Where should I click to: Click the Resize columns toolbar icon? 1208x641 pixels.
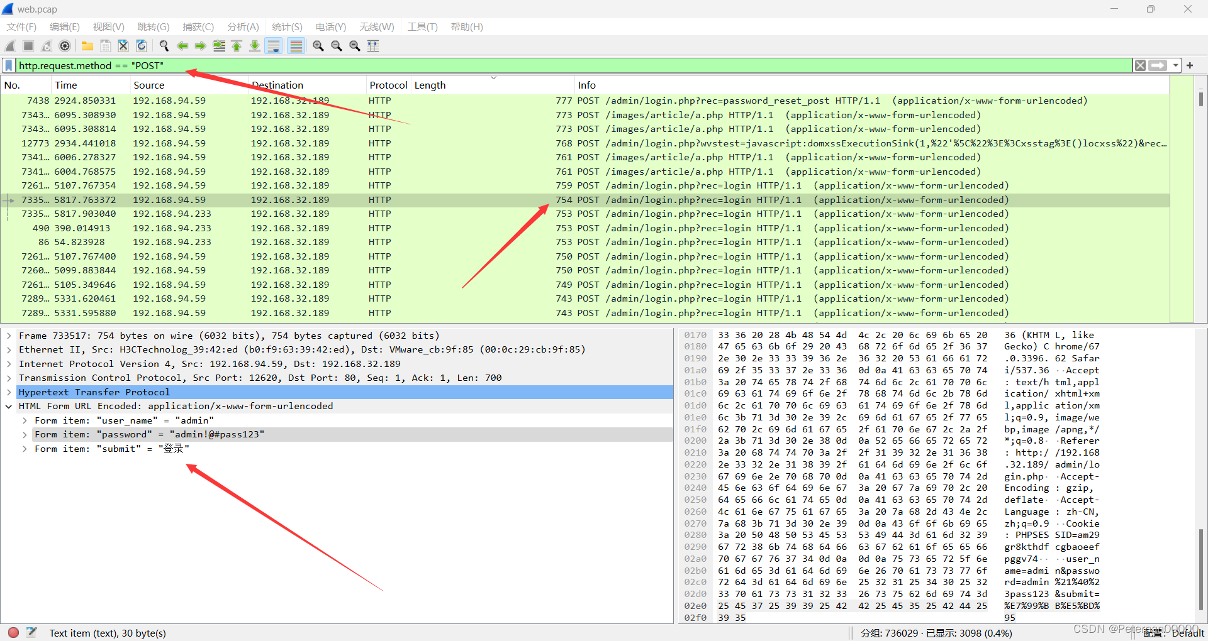373,46
